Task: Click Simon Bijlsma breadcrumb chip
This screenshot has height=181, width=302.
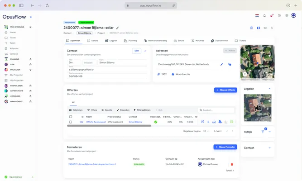Action: coord(85,33)
